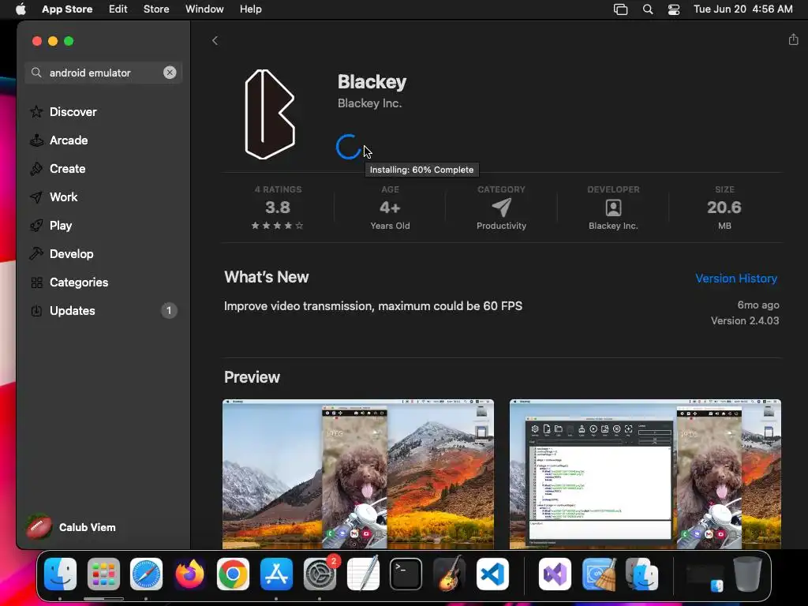Click the 6mo ago text
Image resolution: width=808 pixels, height=606 pixels.
[758, 305]
